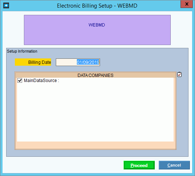Click the Setup Information group label

(22, 51)
